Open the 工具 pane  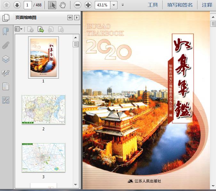pos(153,5)
